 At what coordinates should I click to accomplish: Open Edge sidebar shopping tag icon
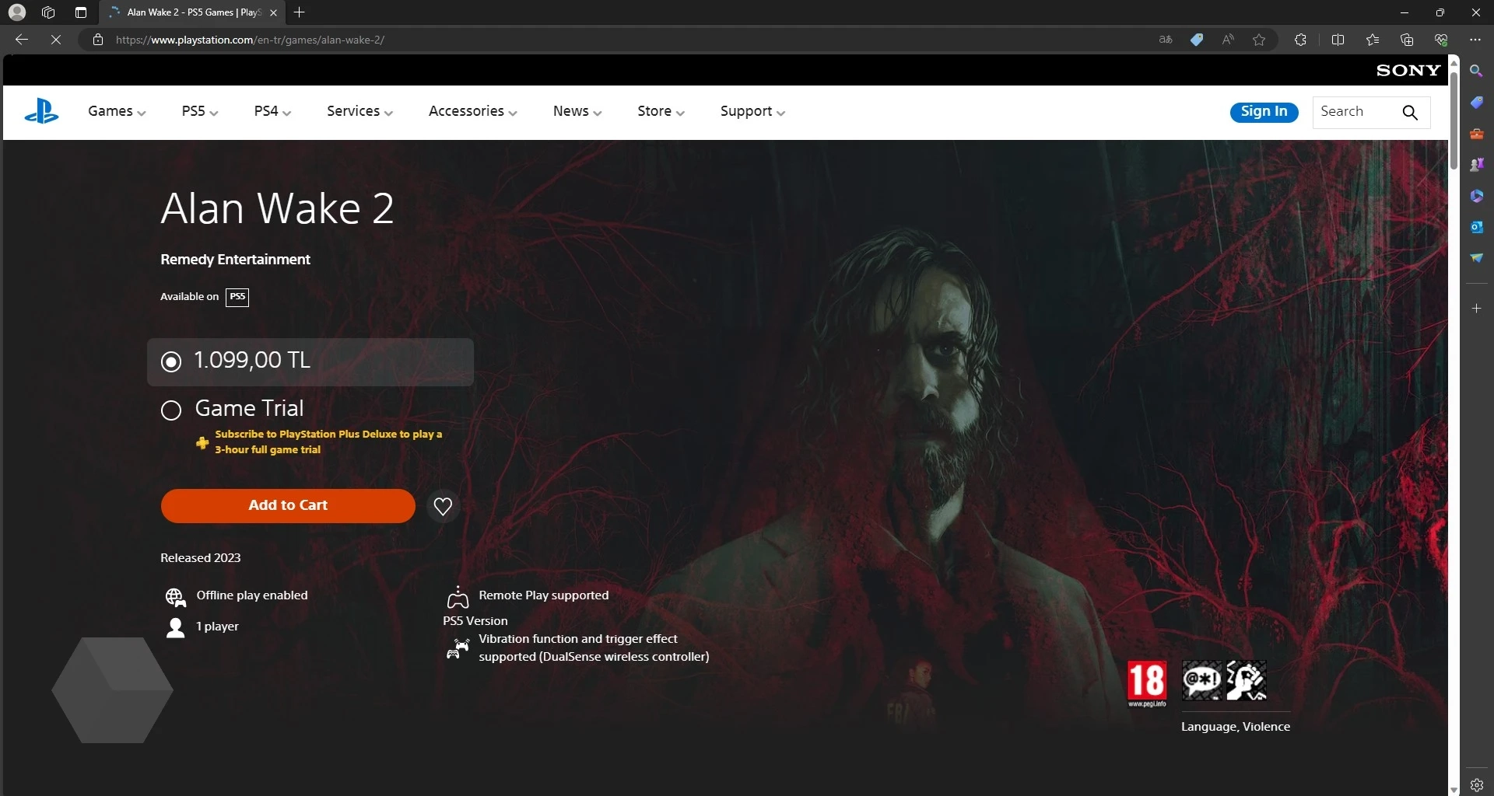coord(1476,103)
